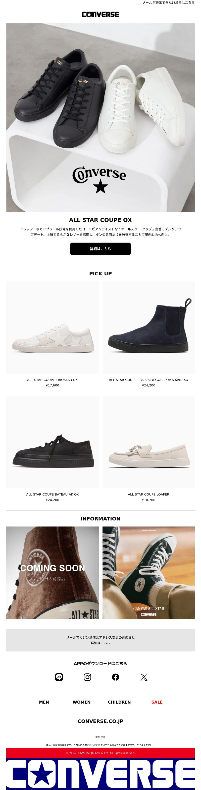Click the large CONVERSE footer banner logo
The image size is (201, 790).
[x=100, y=774]
